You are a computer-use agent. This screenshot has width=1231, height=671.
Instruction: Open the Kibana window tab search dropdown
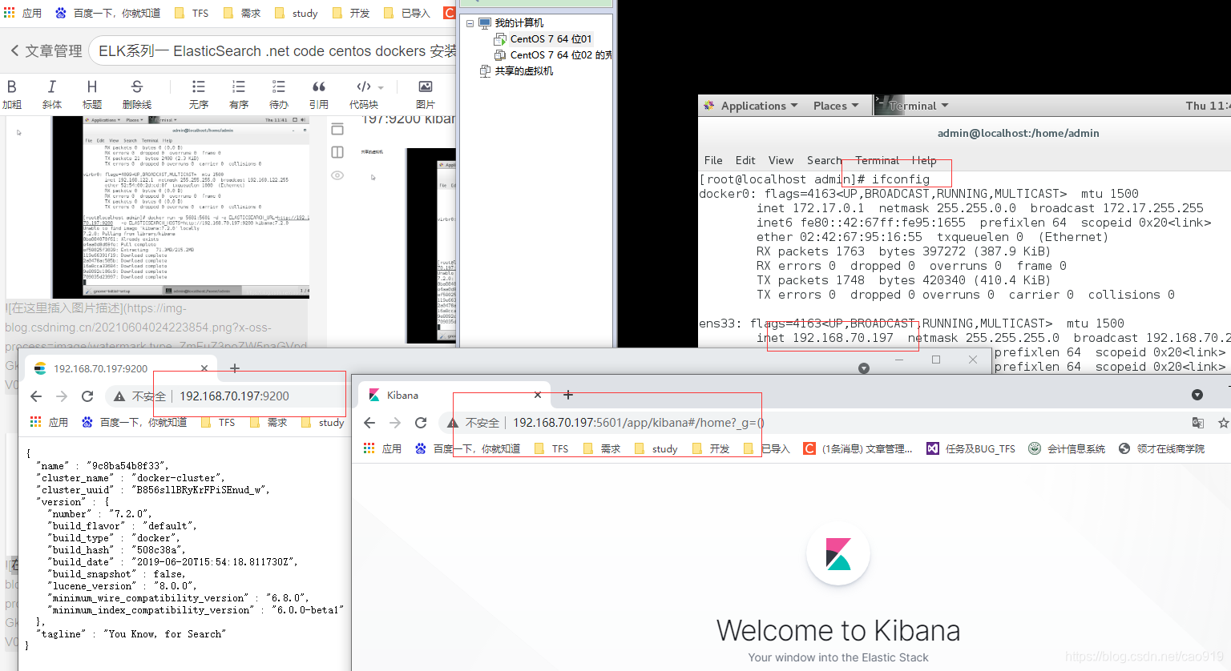point(1197,395)
